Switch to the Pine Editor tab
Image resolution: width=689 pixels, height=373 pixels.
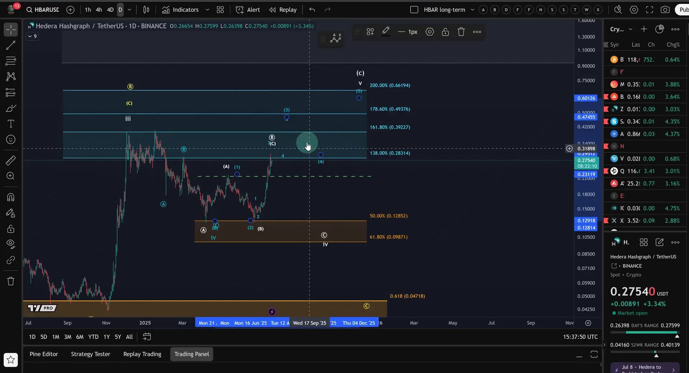coord(43,354)
